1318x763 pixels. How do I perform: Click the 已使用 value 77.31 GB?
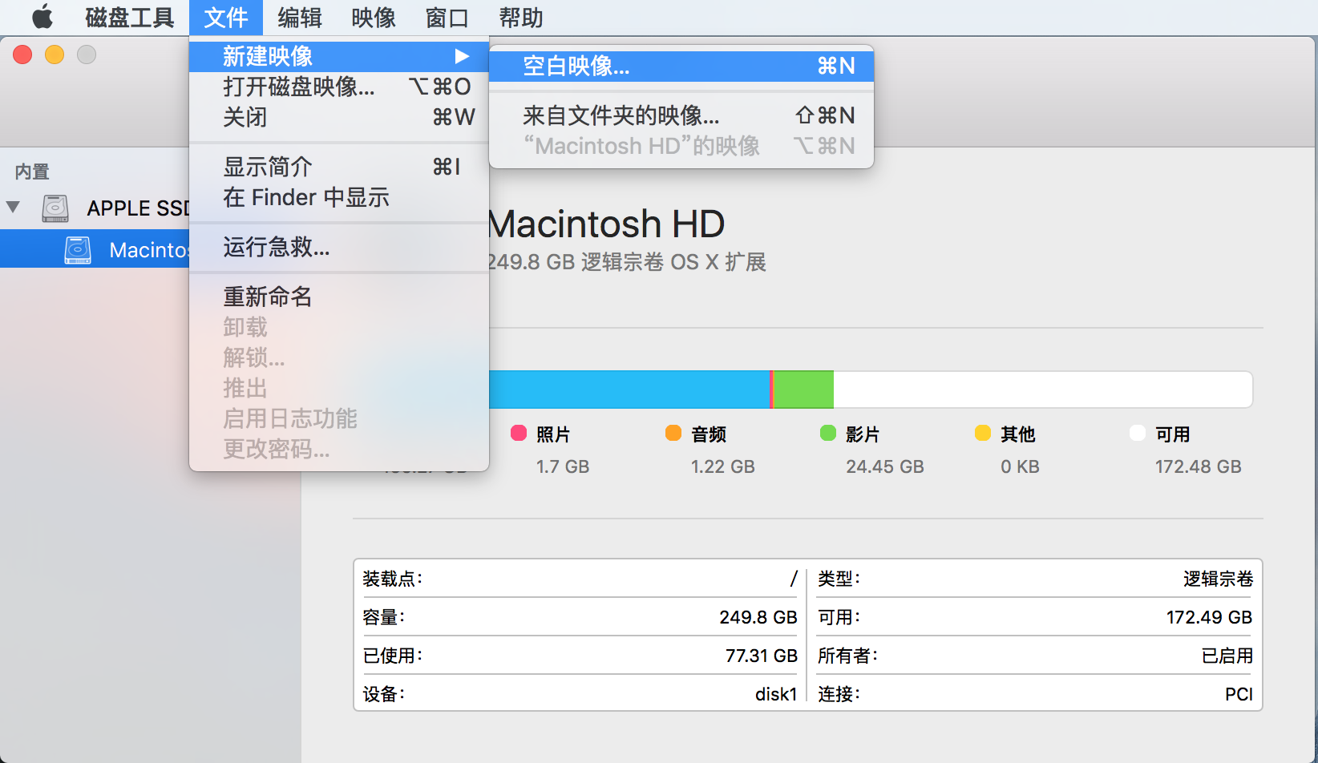tap(762, 656)
